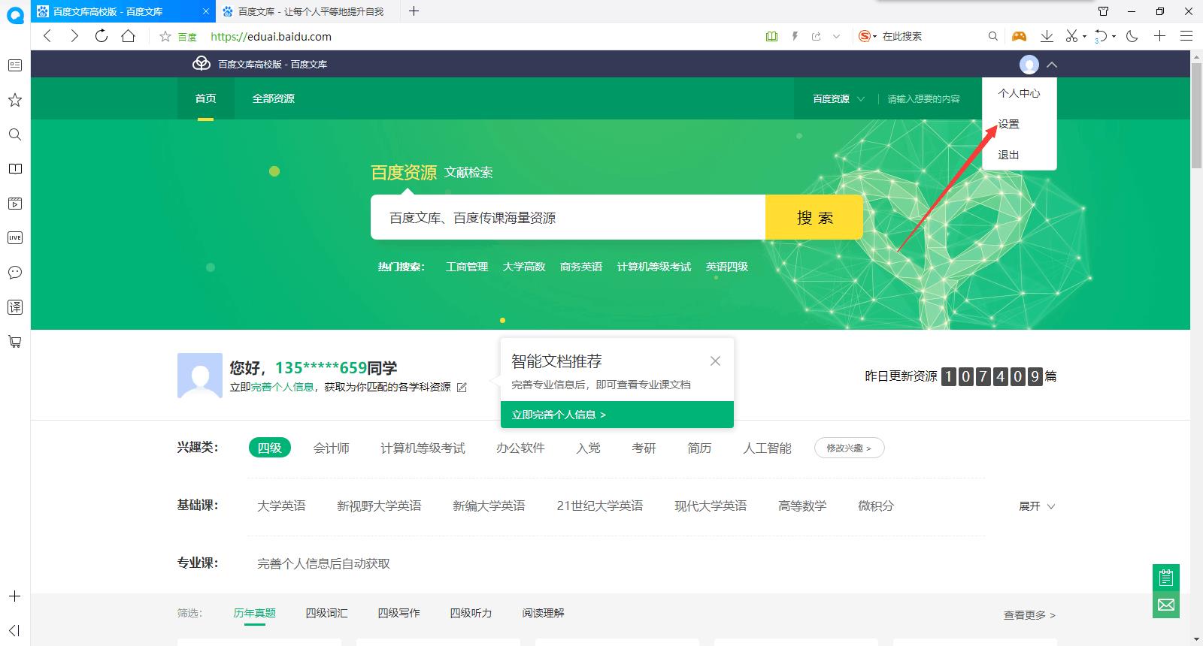
Task: Open the 百度资源 dropdown in nav bar
Action: [838, 99]
